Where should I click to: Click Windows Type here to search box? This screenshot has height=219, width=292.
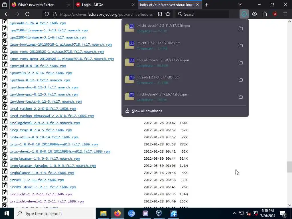[54, 213]
